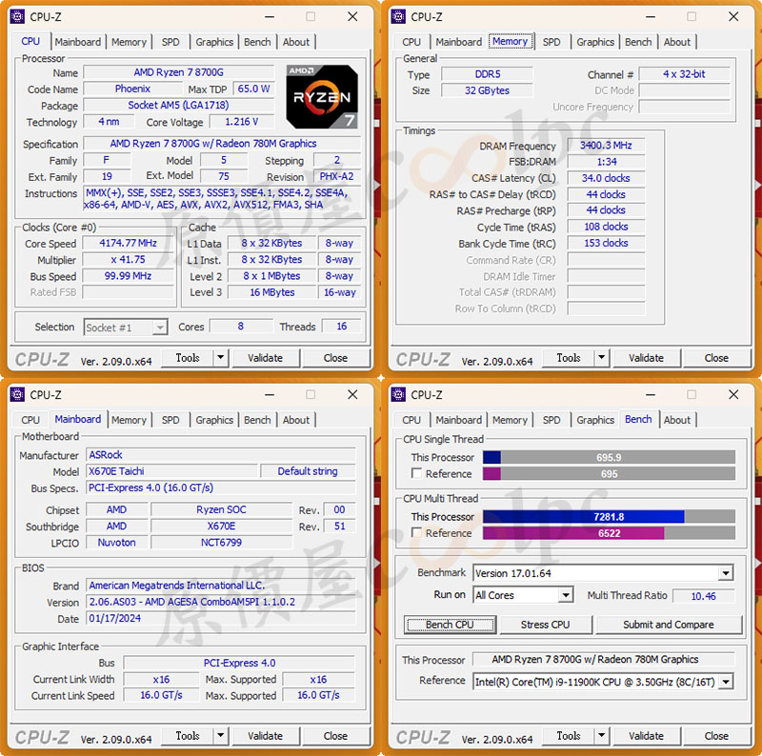Click Validate in the Mainboard tab window
The width and height of the screenshot is (762, 756).
coord(266,736)
